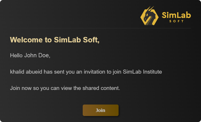201x122 pixels.
Task: Click the dragon hexagon logo icon
Action: click(x=149, y=16)
